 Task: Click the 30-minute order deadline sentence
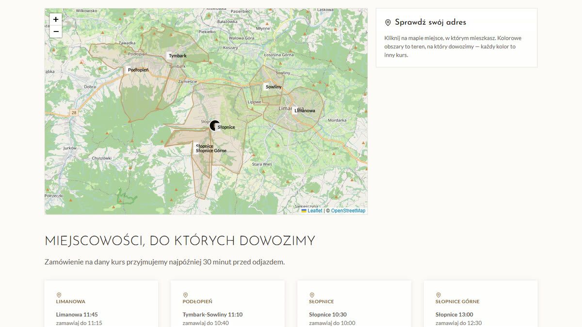[164, 262]
